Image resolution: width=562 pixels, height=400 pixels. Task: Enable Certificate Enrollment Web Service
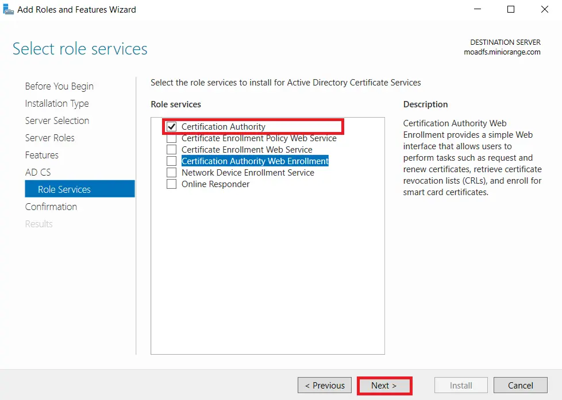pyautogui.click(x=171, y=150)
